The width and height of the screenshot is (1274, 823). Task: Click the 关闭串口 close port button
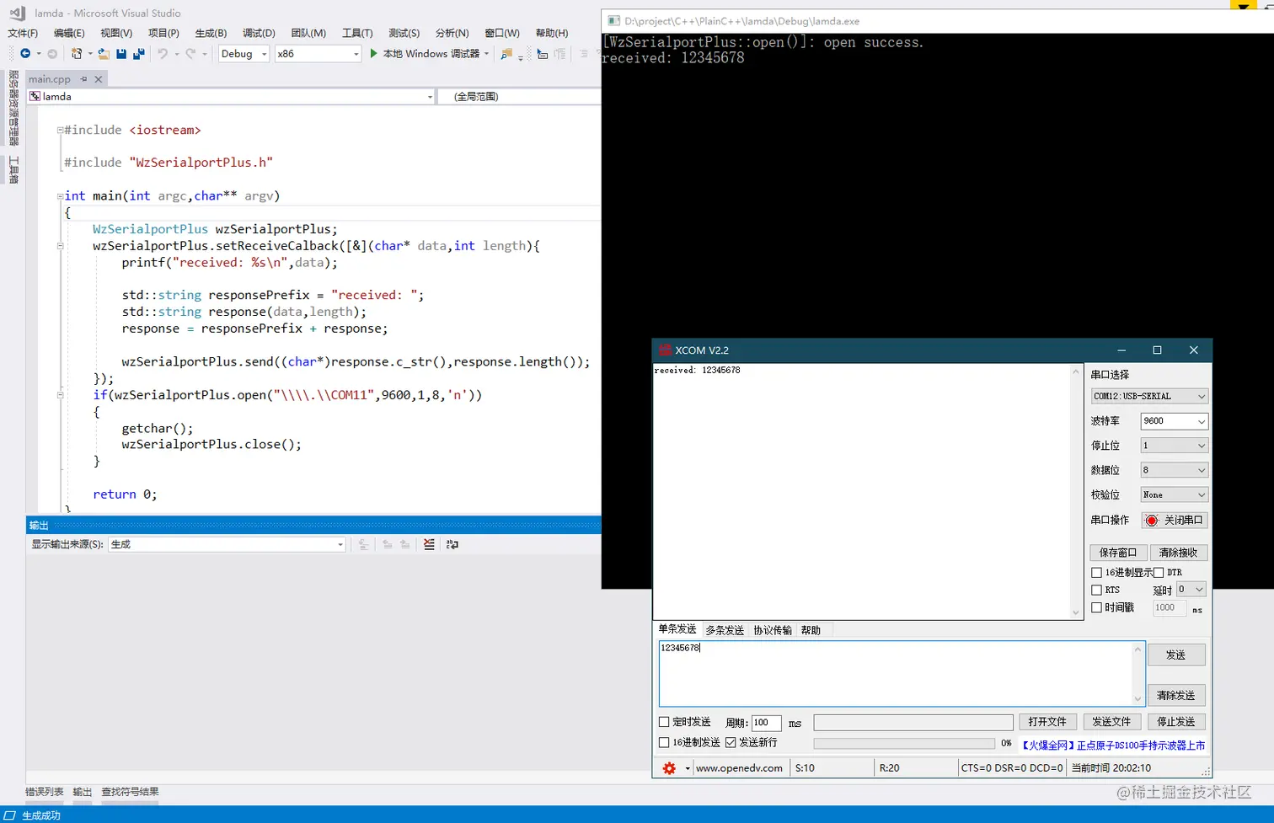point(1175,521)
